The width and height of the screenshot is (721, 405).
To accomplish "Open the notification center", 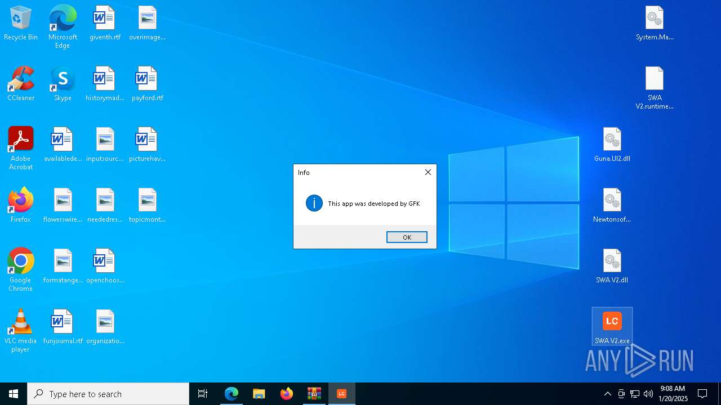I will 702,394.
